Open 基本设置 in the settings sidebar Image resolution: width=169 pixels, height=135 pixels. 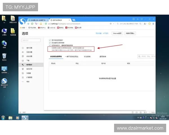pos(29,48)
